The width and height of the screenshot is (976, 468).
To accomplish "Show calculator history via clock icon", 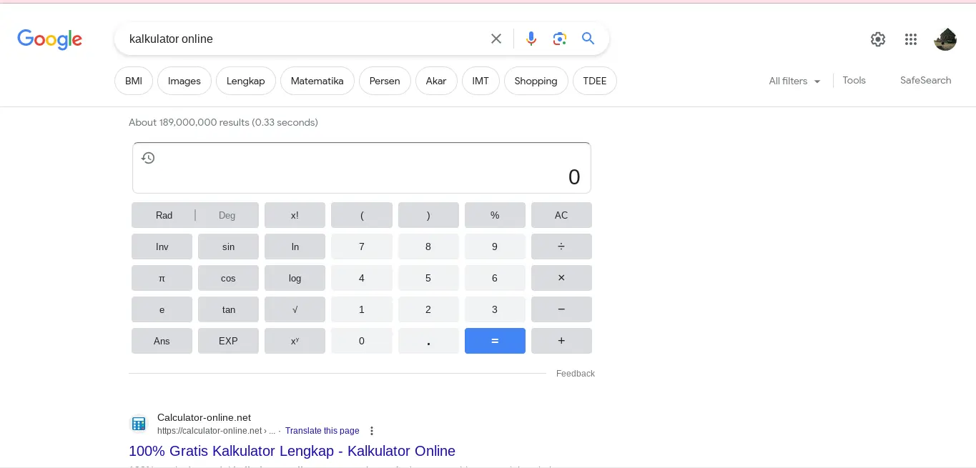I will click(148, 158).
